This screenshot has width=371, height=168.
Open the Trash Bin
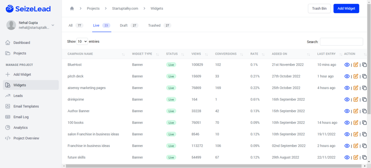[319, 8]
